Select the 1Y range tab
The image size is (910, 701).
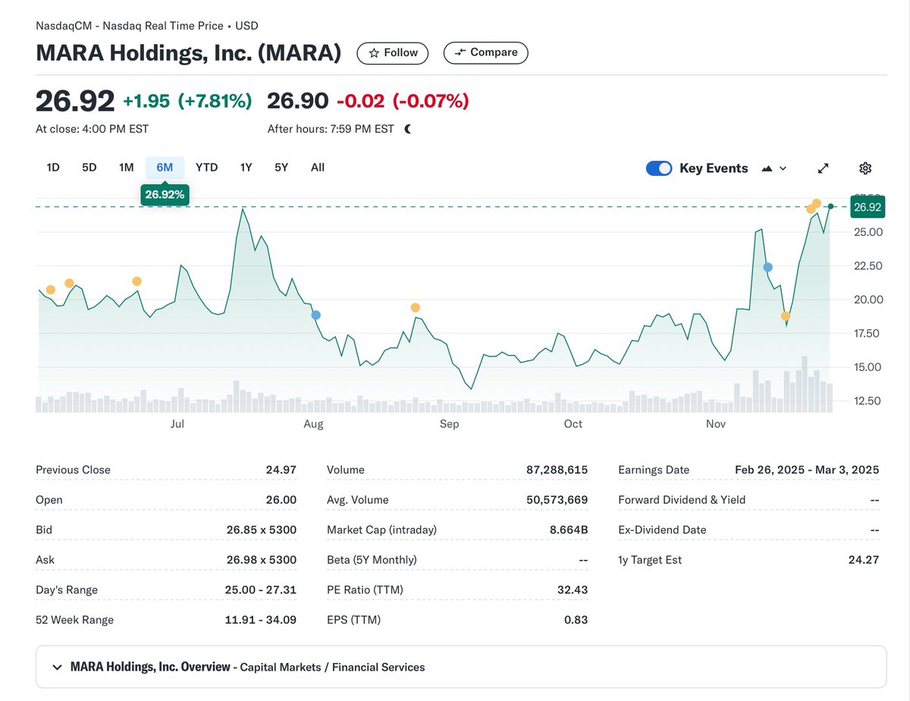tap(245, 167)
